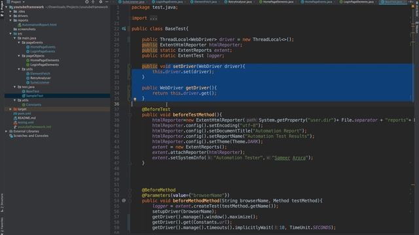Click the README.md file icon
This screenshot has width=419, height=235.
[x=15, y=117]
